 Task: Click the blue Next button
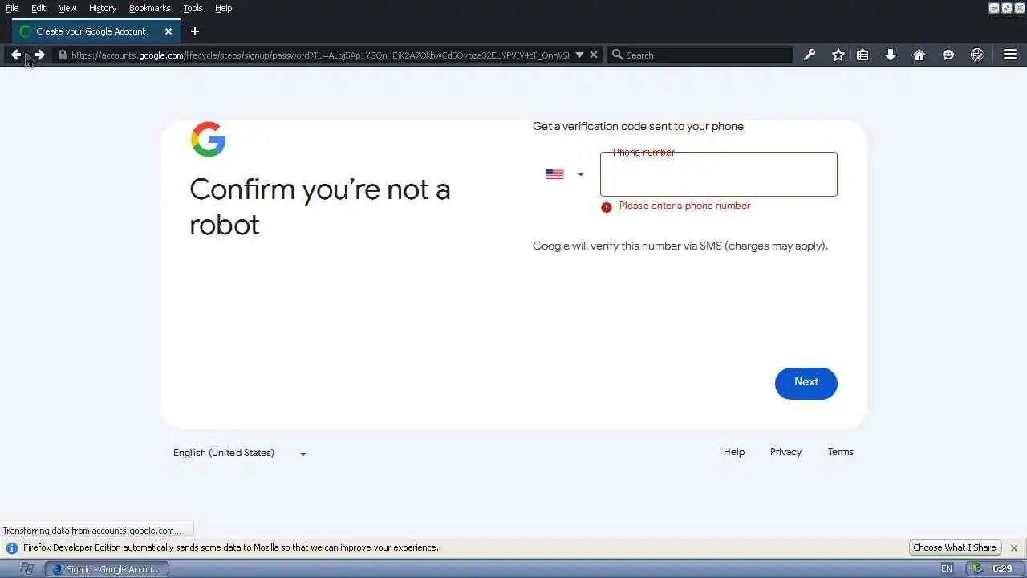point(806,383)
